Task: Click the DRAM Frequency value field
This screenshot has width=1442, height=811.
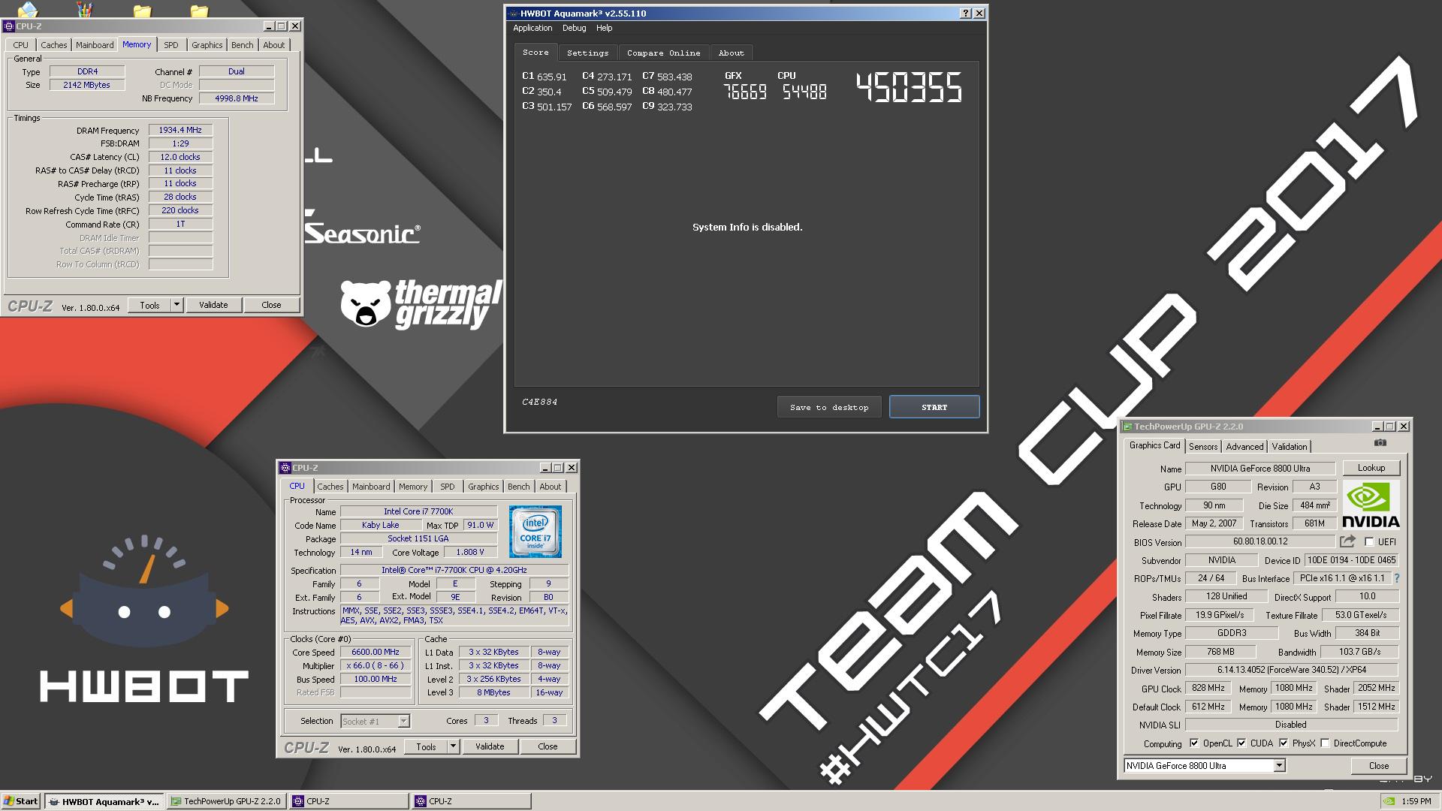Action: pyautogui.click(x=180, y=130)
